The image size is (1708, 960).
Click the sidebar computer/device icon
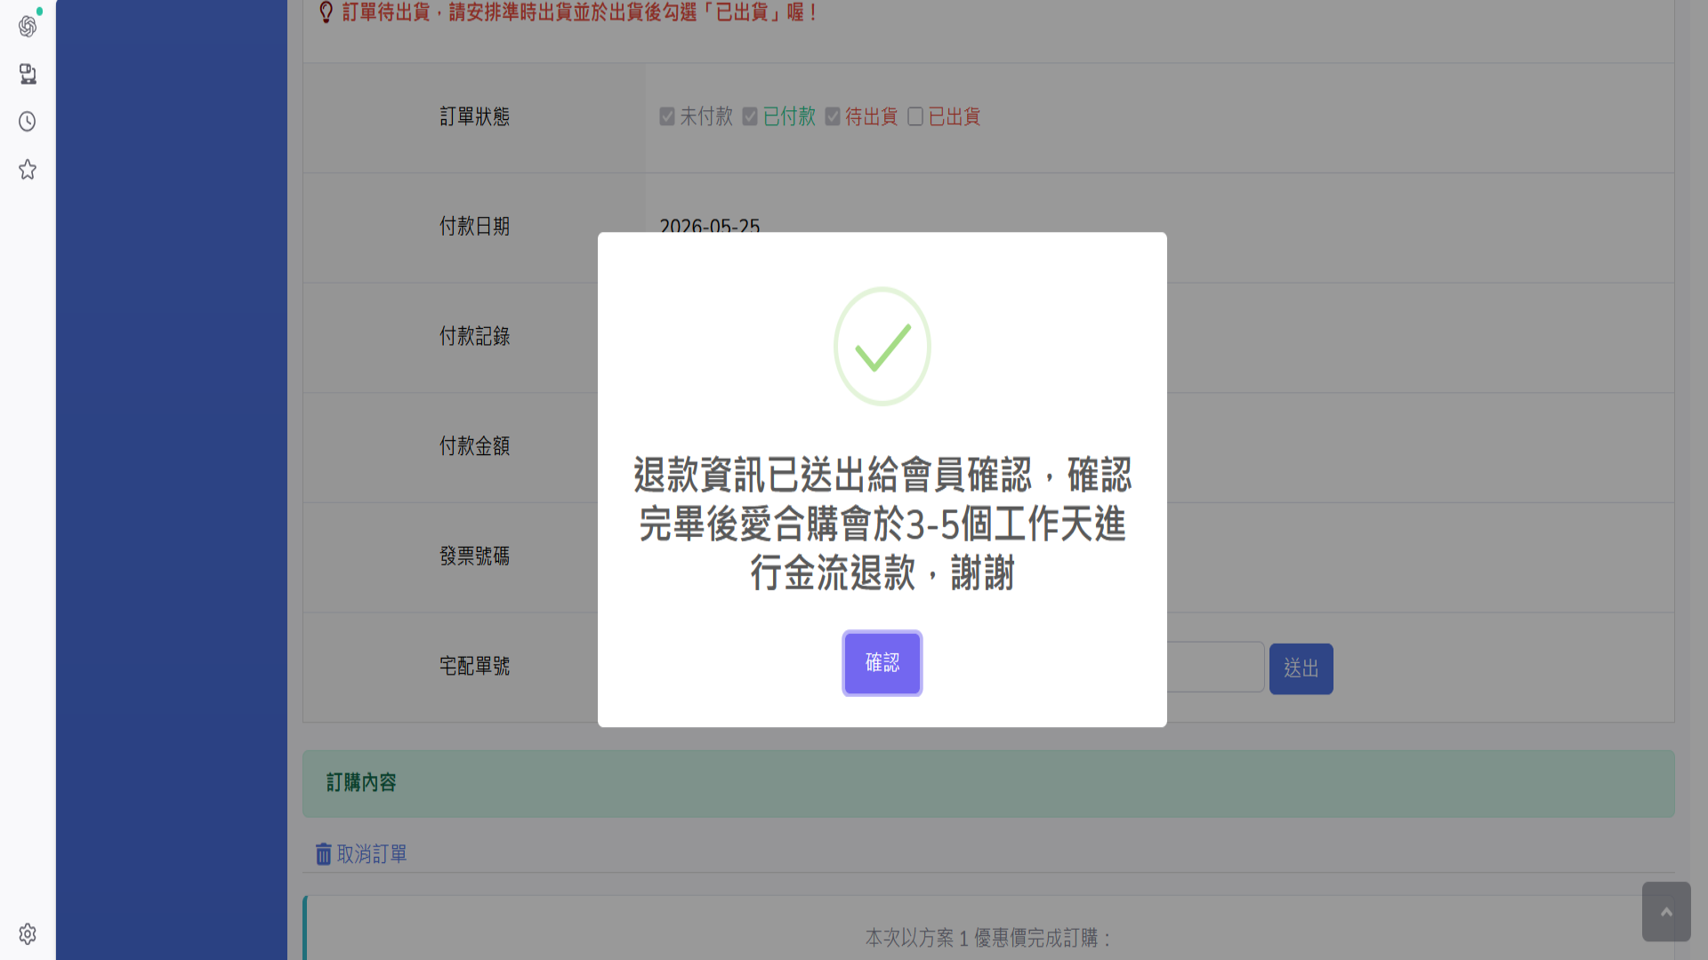click(28, 74)
